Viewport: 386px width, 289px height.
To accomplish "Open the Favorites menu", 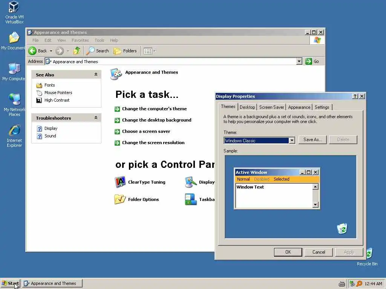I will pos(80,40).
